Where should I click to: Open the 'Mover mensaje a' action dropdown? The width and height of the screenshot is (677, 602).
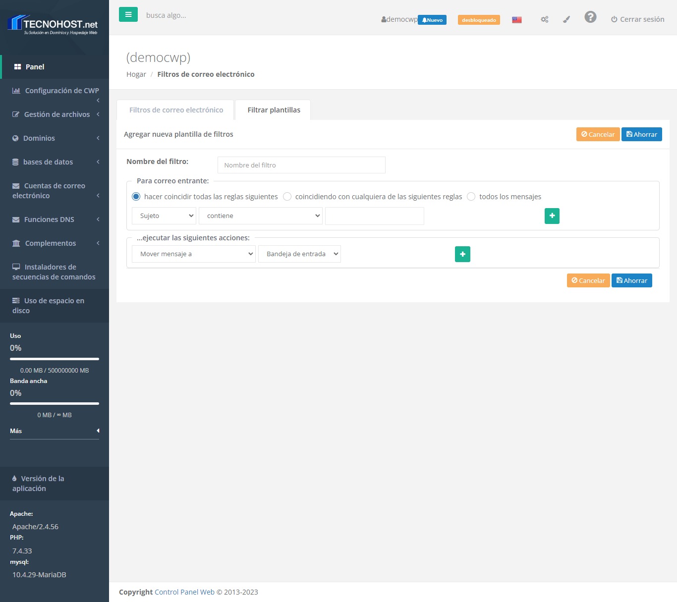pyautogui.click(x=193, y=254)
